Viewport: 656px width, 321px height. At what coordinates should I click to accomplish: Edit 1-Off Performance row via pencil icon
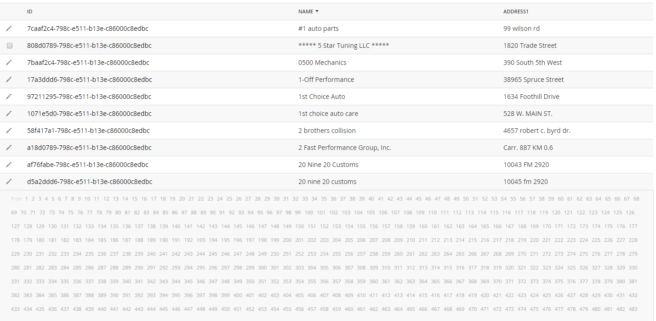9,80
